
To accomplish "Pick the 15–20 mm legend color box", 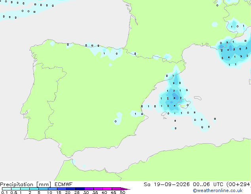I will pos(62,189).
